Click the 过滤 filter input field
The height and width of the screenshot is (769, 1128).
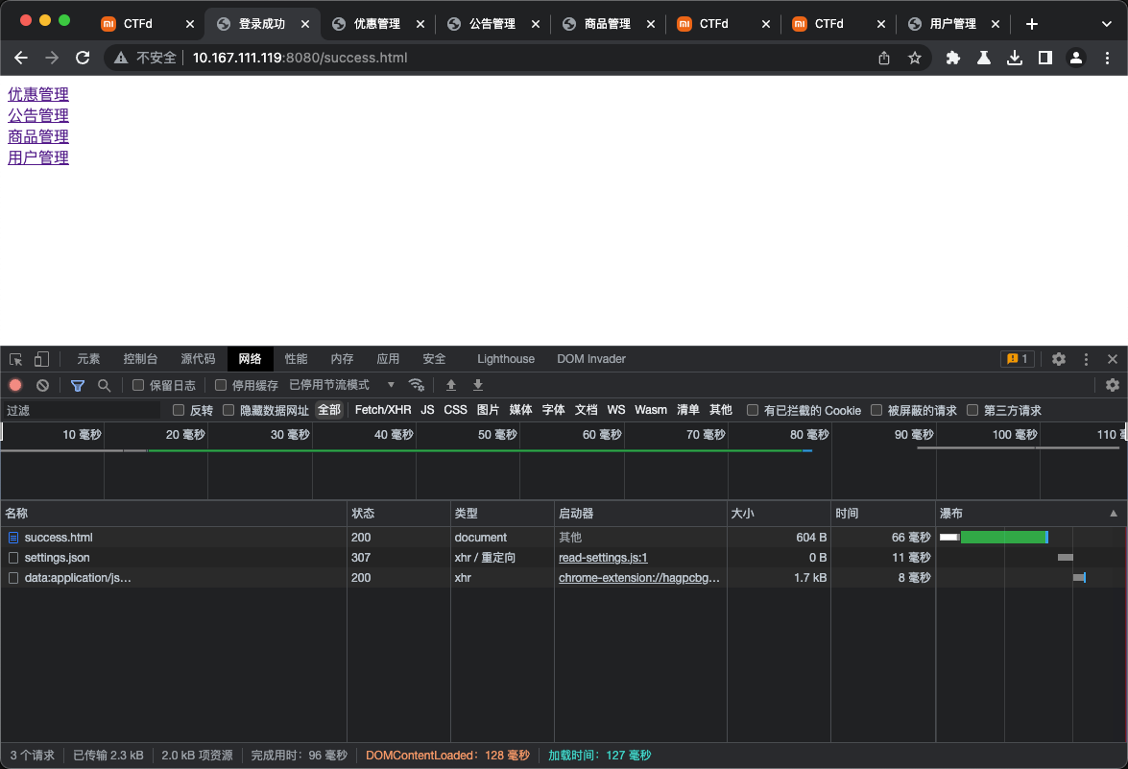(82, 410)
